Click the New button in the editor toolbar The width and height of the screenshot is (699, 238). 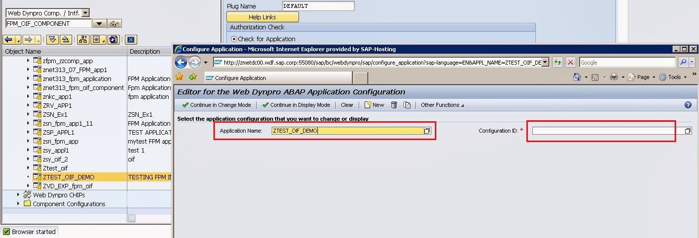[x=374, y=105]
